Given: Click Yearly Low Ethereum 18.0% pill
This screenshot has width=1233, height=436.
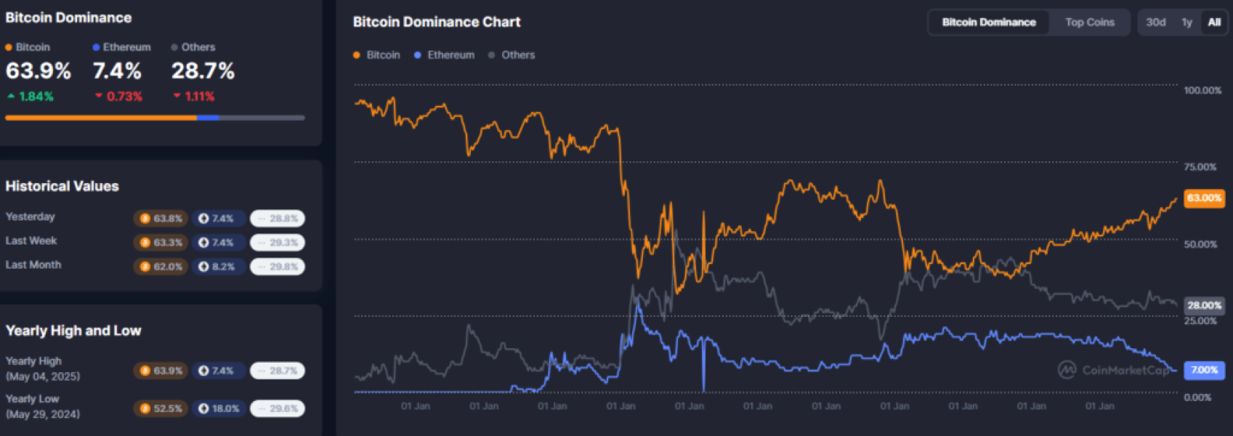Looking at the screenshot, I should coord(219,408).
